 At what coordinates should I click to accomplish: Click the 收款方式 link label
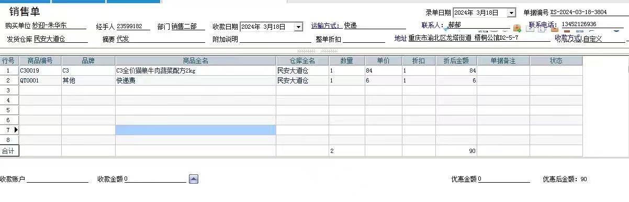(568, 38)
